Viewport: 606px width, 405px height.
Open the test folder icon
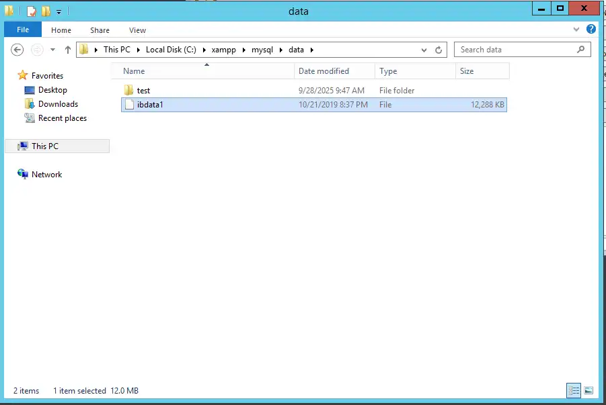pyautogui.click(x=128, y=89)
